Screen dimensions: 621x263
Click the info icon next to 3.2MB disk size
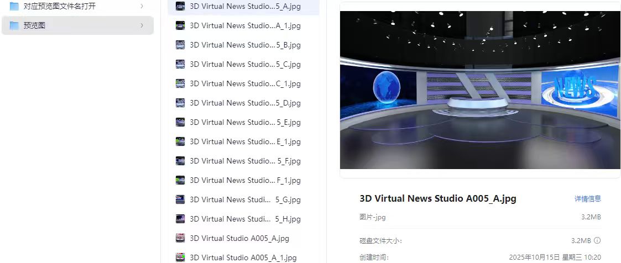coord(597,240)
